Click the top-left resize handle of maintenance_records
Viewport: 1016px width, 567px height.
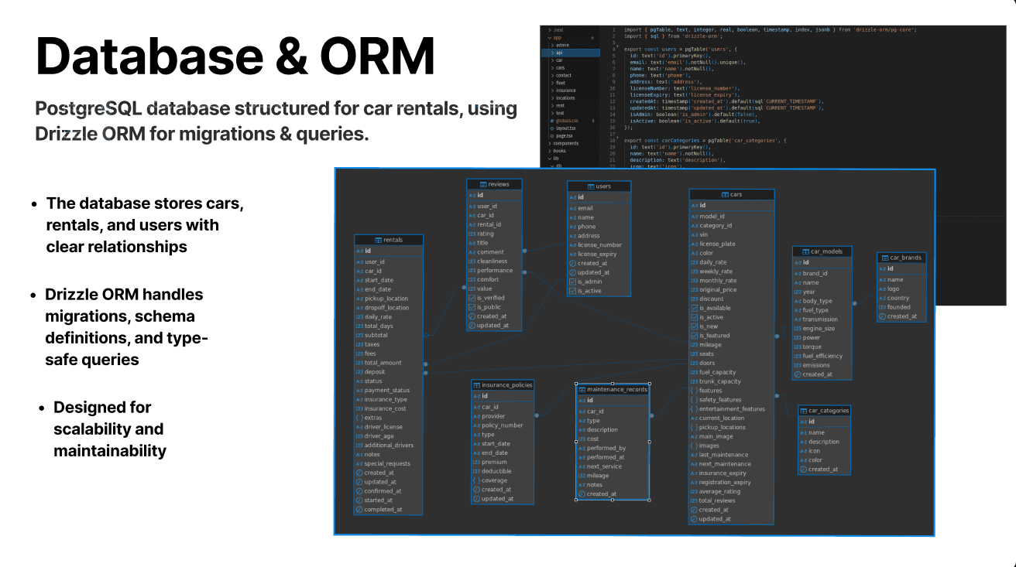(x=576, y=384)
